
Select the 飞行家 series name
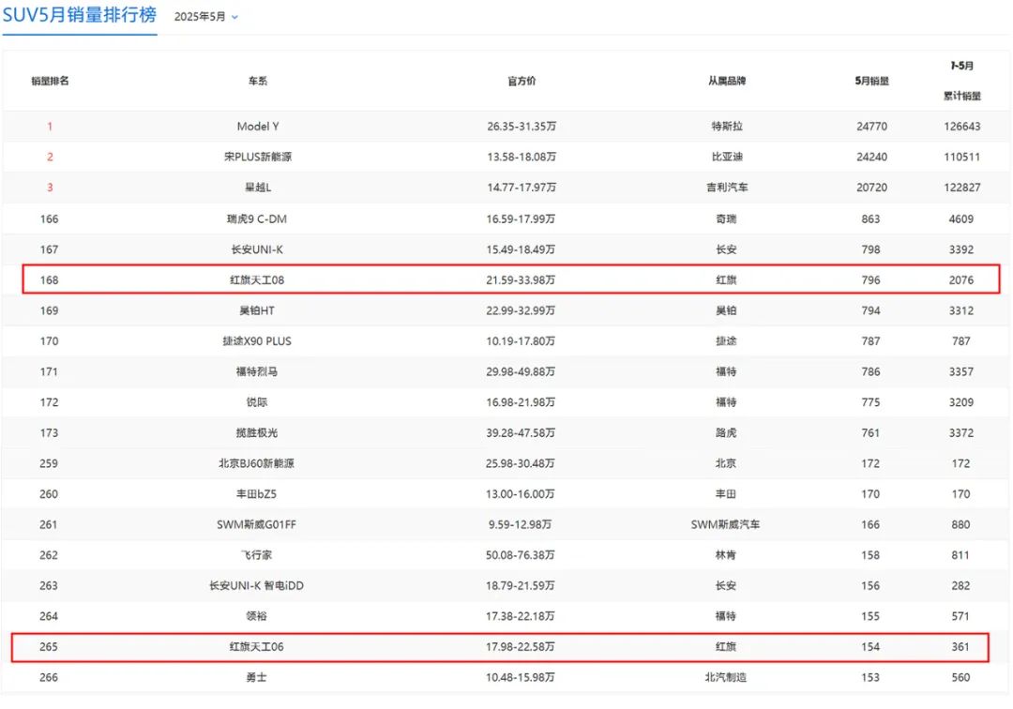[256, 554]
